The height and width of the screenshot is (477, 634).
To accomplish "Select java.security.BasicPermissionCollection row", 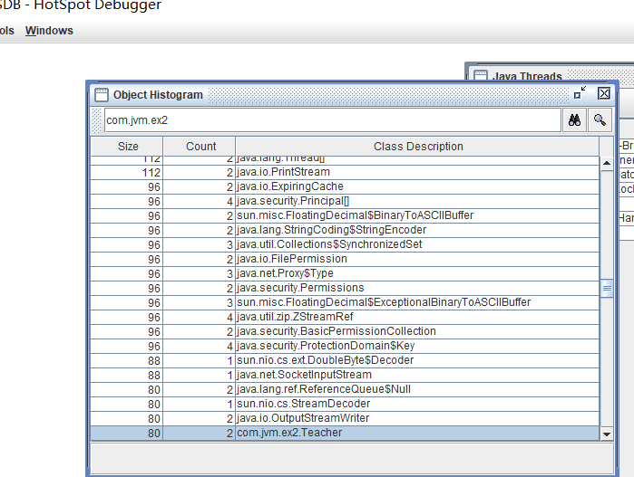I will coord(345,332).
